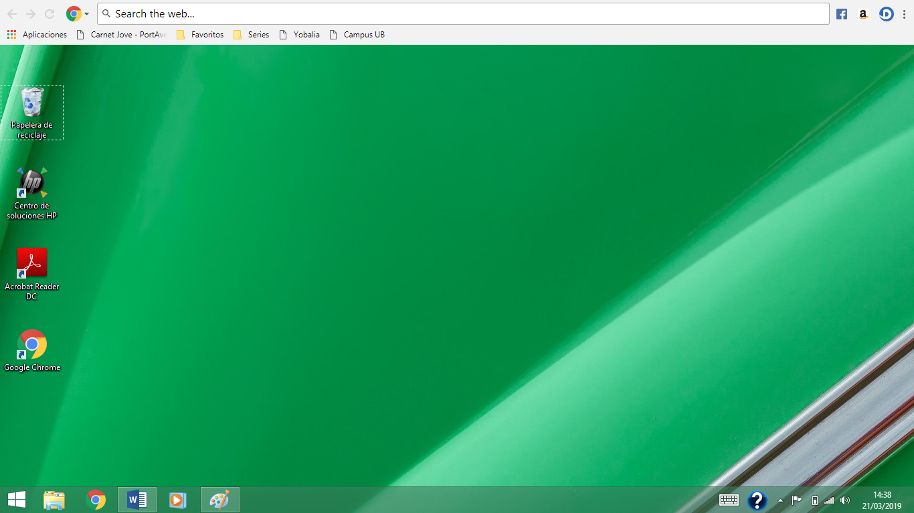
Task: Click the blue D extension icon
Action: coord(887,14)
